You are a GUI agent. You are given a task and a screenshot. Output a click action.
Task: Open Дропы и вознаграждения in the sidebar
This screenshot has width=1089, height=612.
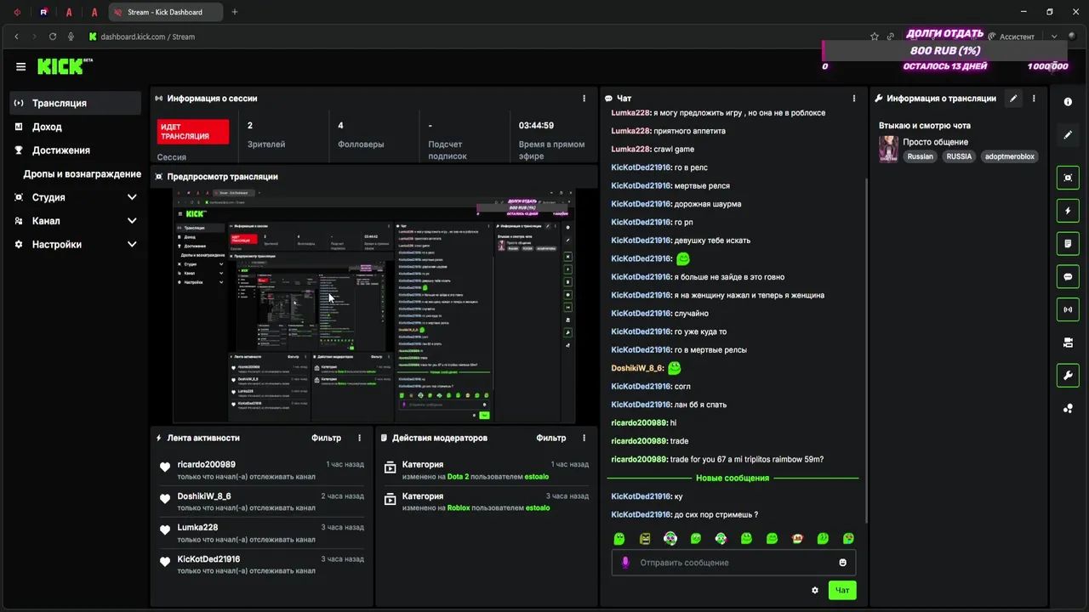[x=82, y=173]
